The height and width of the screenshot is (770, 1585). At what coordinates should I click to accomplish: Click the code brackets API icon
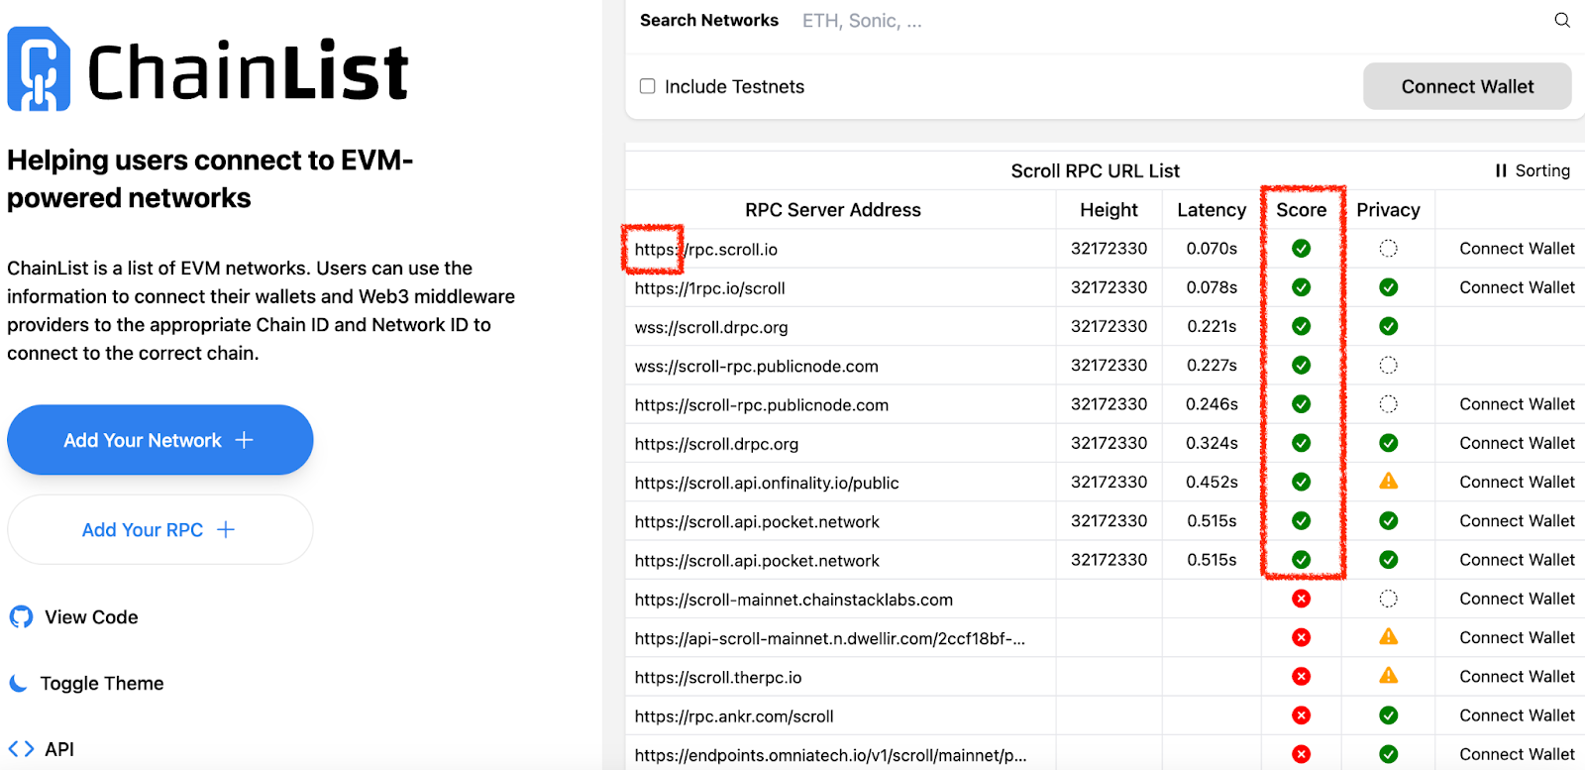click(x=21, y=749)
